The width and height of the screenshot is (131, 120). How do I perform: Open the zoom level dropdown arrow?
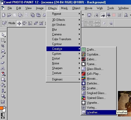[83, 15]
